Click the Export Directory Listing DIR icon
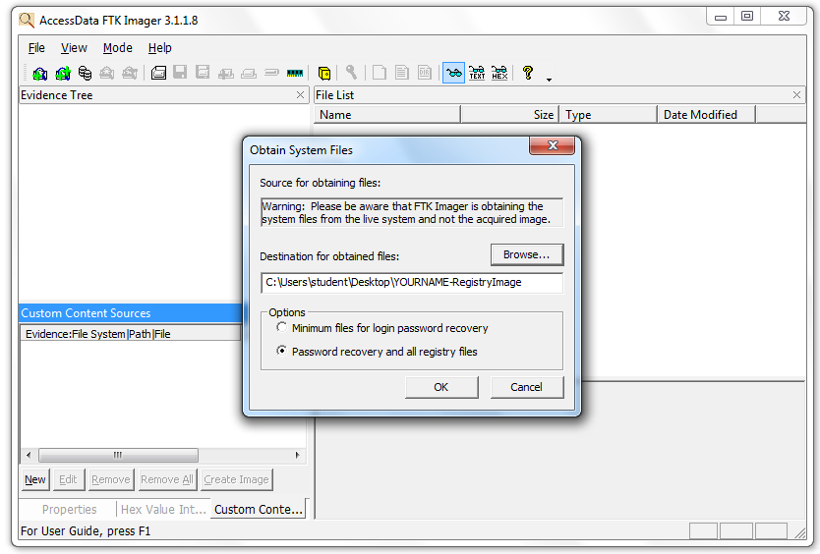The height and width of the screenshot is (554, 820). (x=425, y=73)
